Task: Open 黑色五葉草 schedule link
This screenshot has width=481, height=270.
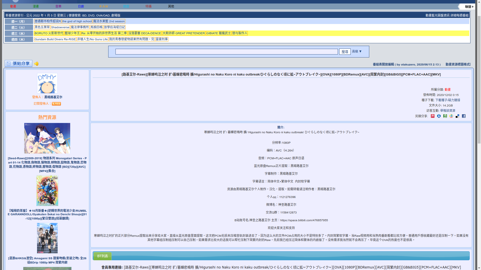Action: 42,27
